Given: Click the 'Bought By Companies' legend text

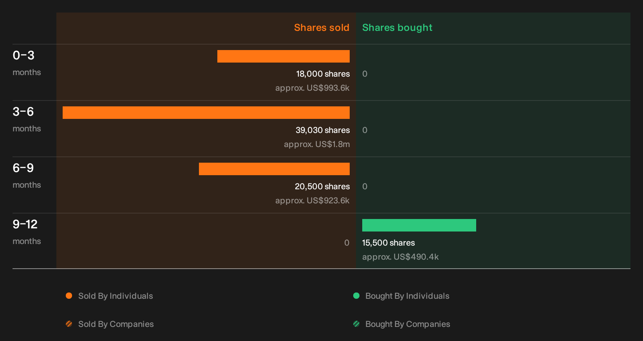Looking at the screenshot, I should tap(408, 324).
